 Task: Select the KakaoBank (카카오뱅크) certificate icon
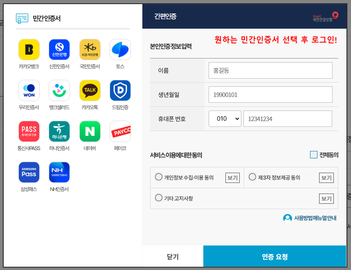[x=29, y=49]
